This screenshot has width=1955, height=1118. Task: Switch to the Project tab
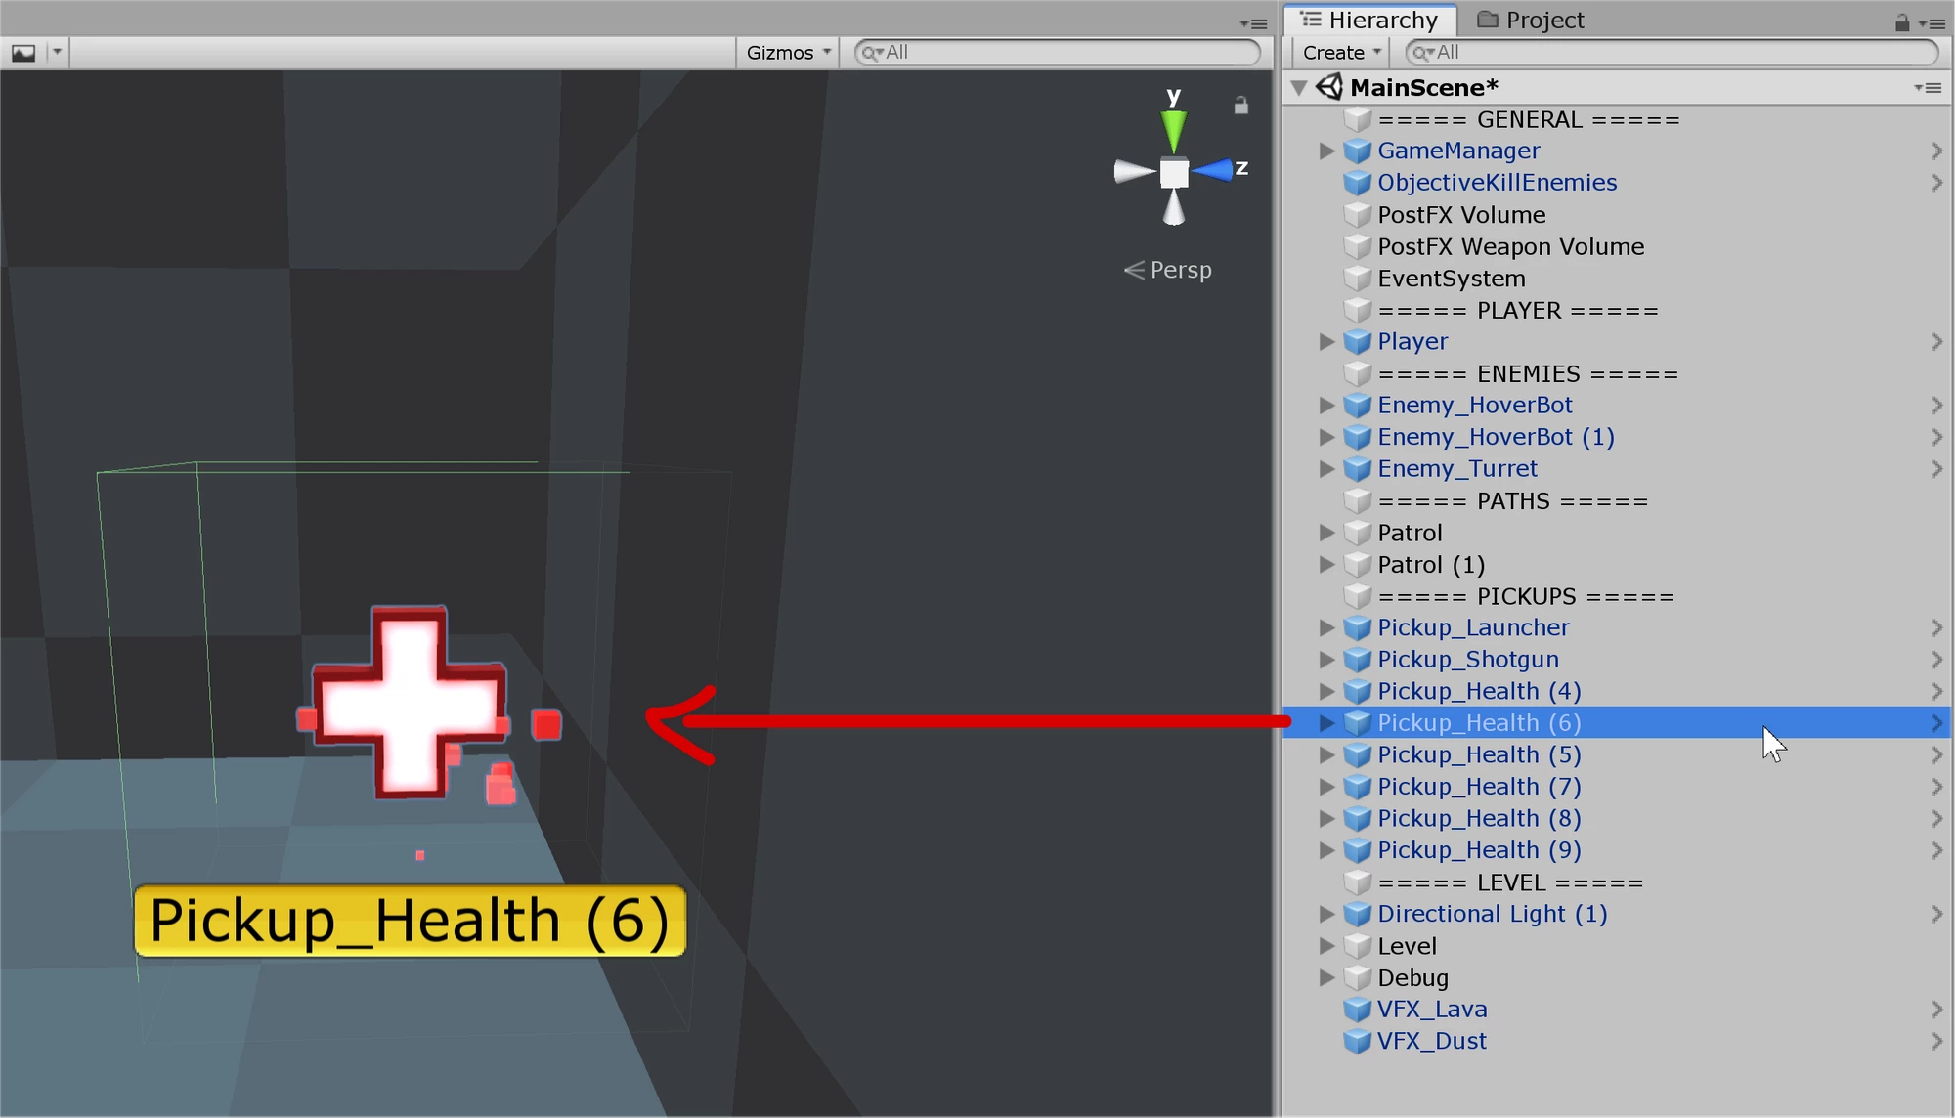pyautogui.click(x=1531, y=21)
